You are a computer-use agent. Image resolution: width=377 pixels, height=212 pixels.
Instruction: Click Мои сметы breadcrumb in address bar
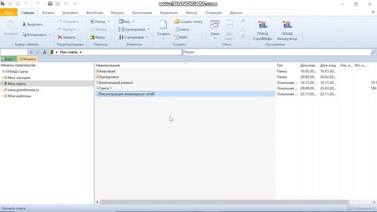[69, 52]
